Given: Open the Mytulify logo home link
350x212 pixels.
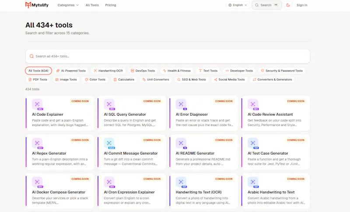Looking at the screenshot, I should 37,5.
